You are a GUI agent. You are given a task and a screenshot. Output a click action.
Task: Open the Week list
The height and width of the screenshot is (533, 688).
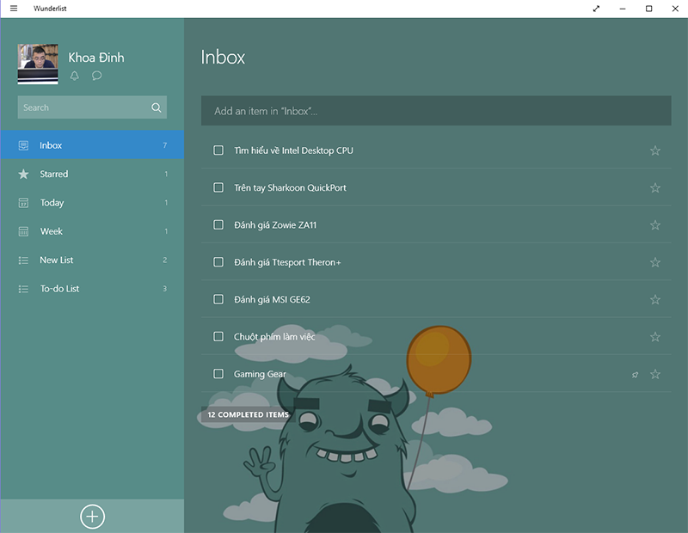[x=51, y=231]
